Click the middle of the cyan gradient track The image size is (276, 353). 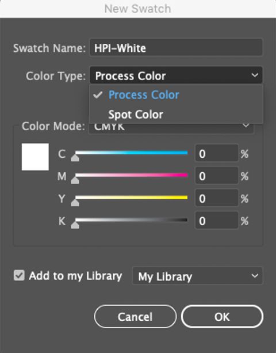pos(132,153)
